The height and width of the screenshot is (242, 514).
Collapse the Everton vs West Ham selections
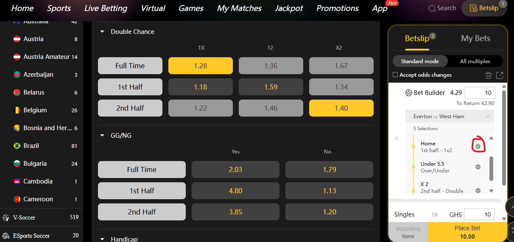488,117
